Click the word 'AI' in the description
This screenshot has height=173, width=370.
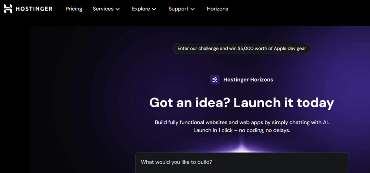[324, 122]
